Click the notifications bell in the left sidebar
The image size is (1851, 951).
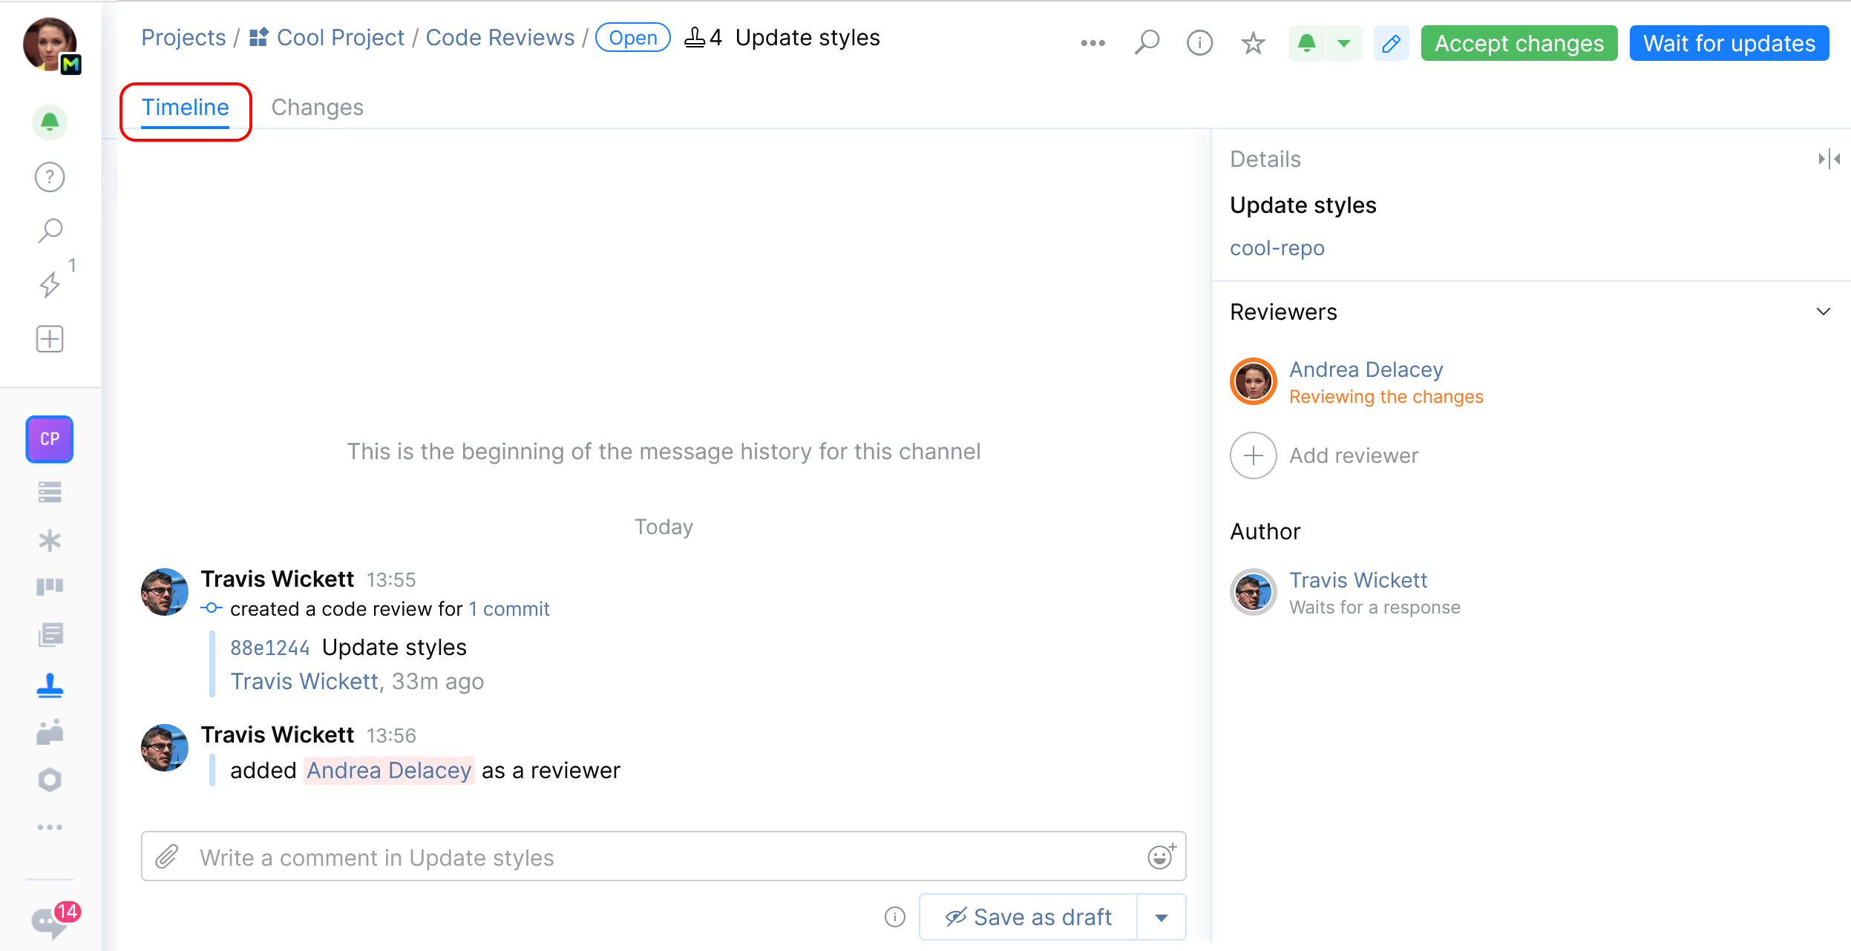click(50, 122)
